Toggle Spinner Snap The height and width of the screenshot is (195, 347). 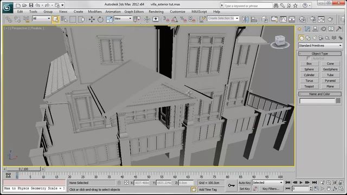pyautogui.click(x=192, y=19)
